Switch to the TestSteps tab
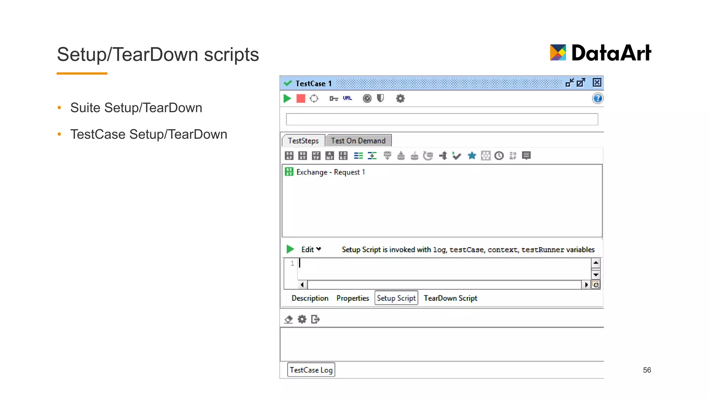709x399 pixels. tap(303, 141)
